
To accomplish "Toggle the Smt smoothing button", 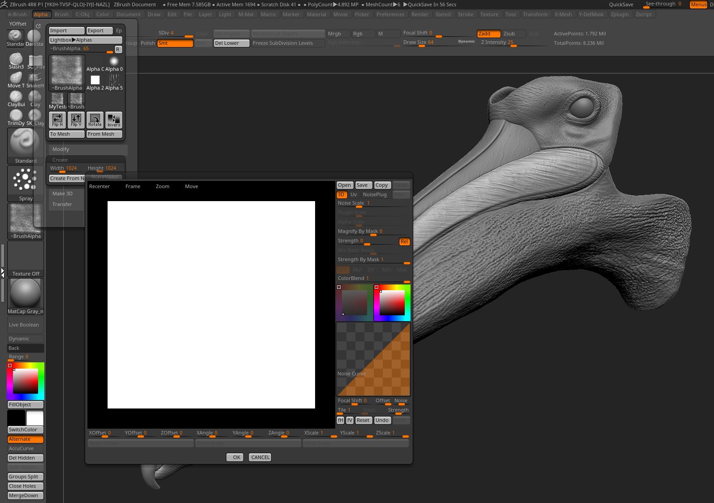I will [x=175, y=43].
